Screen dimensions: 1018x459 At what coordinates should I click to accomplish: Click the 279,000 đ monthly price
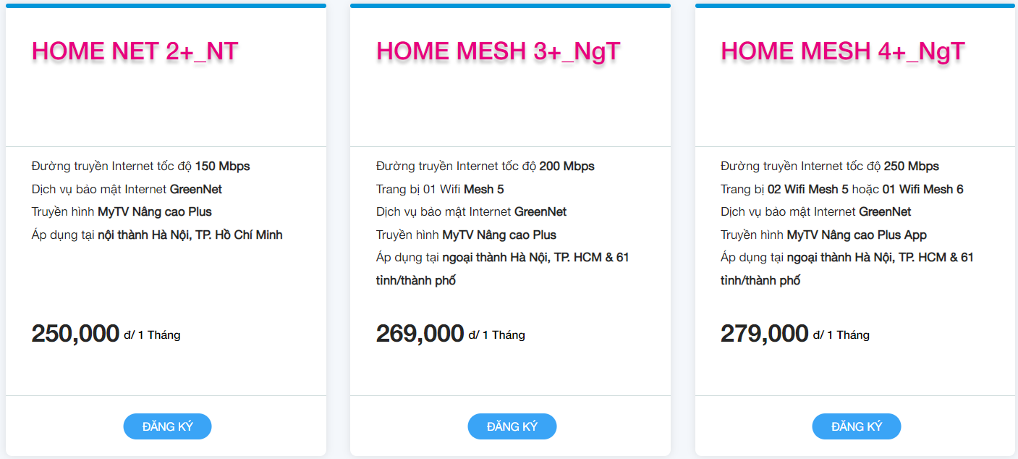[794, 334]
